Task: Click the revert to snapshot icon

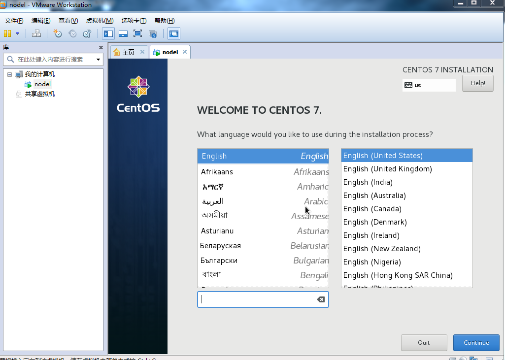Action: click(x=72, y=33)
